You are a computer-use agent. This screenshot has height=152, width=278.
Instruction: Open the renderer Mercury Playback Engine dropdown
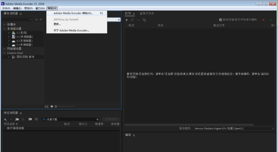click(x=234, y=128)
